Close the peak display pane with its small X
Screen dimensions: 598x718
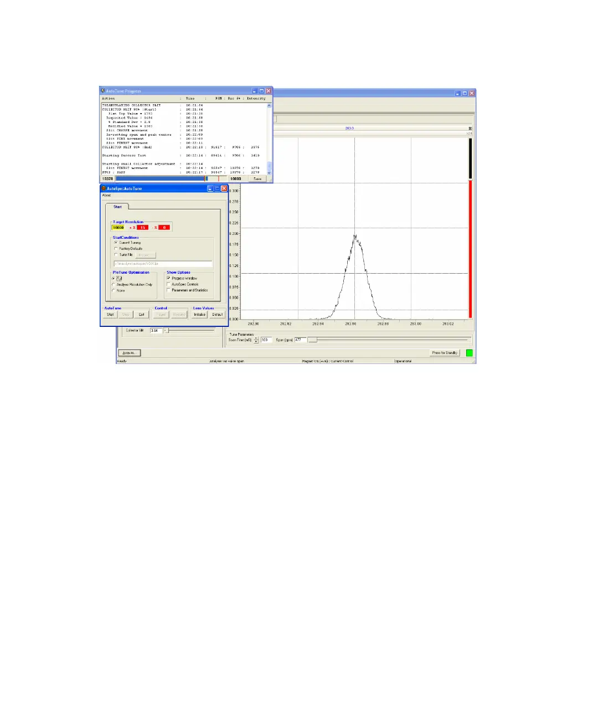click(x=470, y=129)
